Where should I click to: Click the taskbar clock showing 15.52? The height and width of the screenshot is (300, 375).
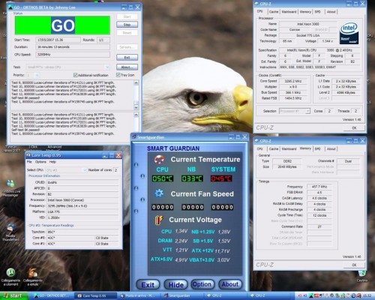(x=367, y=296)
